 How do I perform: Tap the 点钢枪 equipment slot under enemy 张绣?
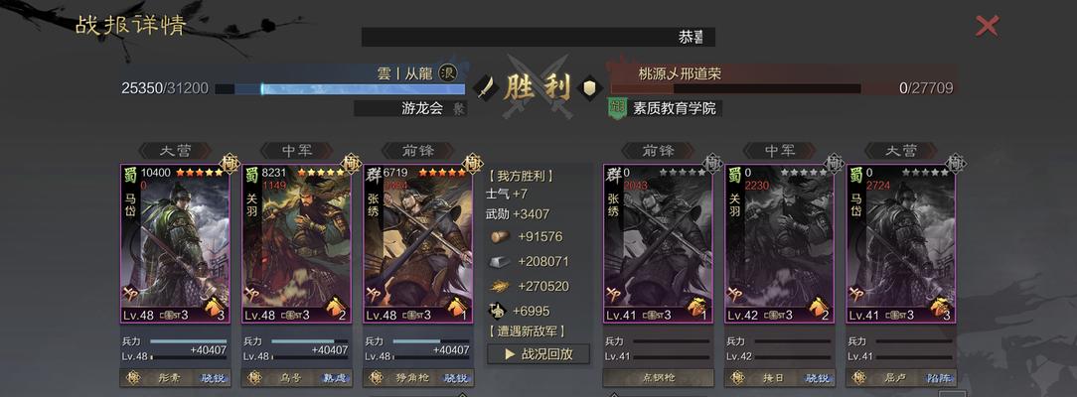point(658,378)
